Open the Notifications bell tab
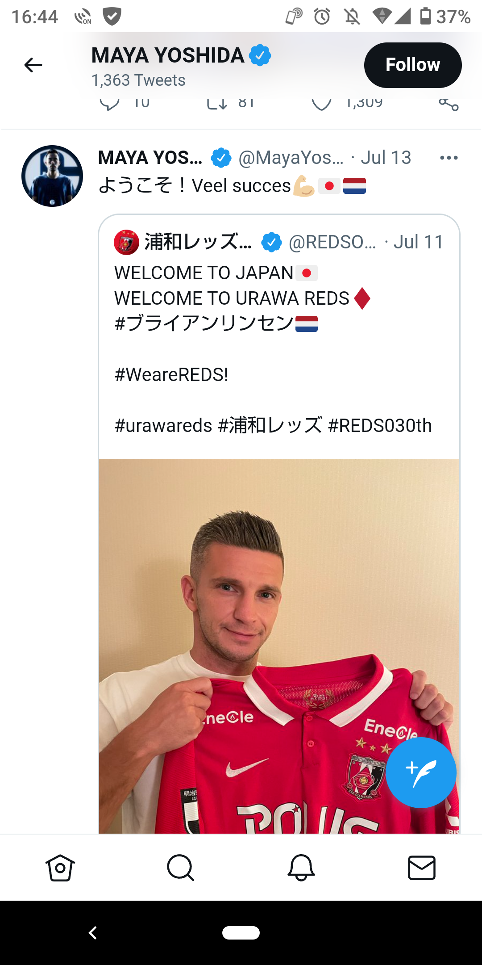Screen dimensions: 482x965 (301, 868)
